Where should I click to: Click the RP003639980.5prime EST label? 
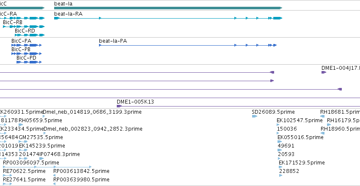click(x=81, y=179)
